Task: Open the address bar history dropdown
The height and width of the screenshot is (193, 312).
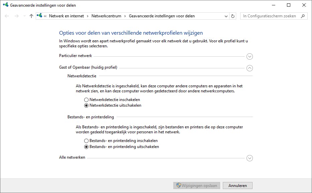Action: (x=226, y=16)
